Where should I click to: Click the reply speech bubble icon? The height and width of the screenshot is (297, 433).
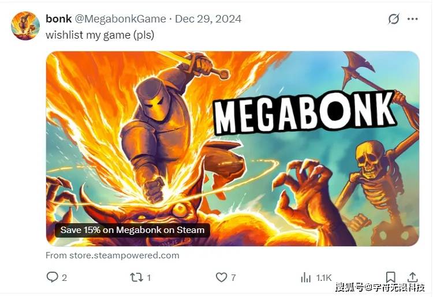pyautogui.click(x=52, y=277)
